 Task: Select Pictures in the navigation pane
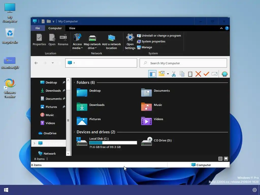tap(48, 107)
